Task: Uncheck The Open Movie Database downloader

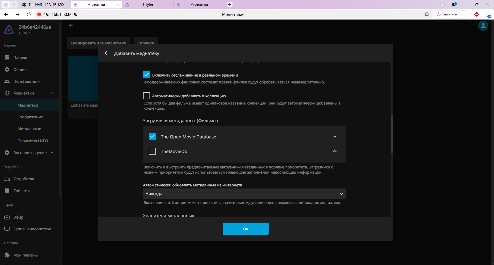Action: pyautogui.click(x=152, y=137)
